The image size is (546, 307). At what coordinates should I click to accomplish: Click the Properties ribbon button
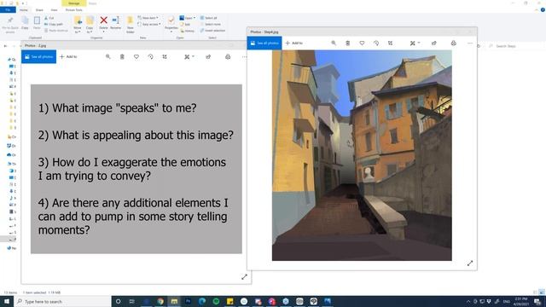point(171,25)
